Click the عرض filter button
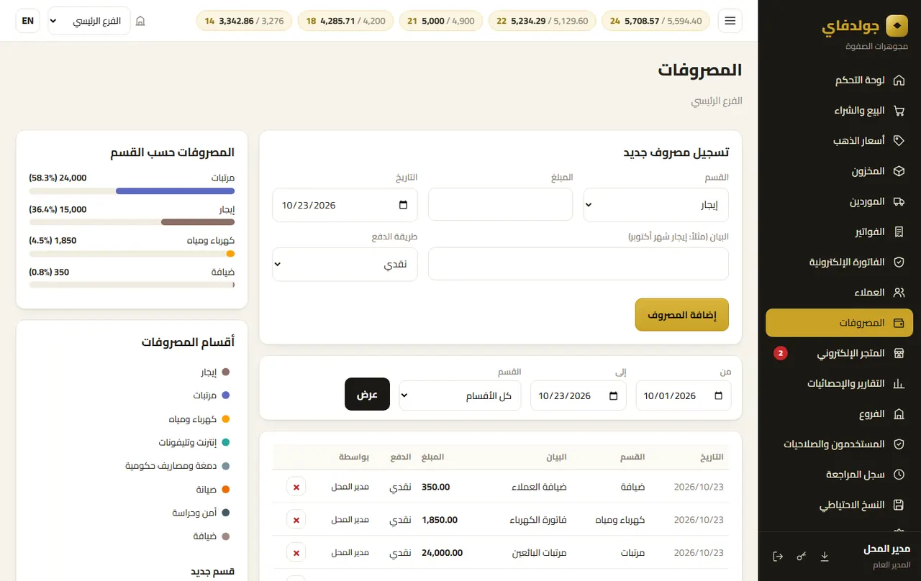 tap(367, 394)
